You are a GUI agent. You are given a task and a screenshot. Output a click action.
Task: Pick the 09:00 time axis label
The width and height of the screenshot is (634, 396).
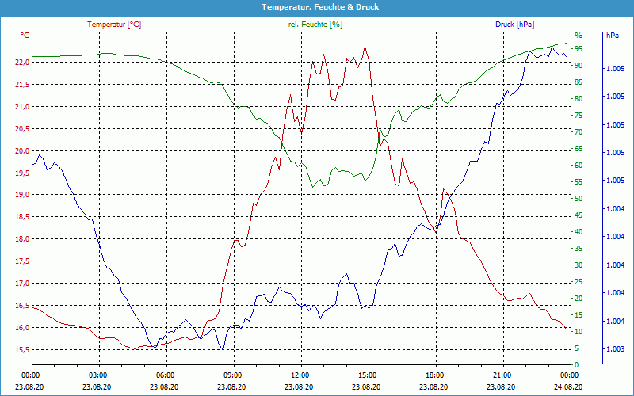point(232,375)
